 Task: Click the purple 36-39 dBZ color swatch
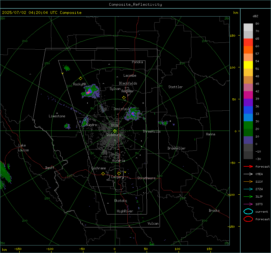pos(248,102)
